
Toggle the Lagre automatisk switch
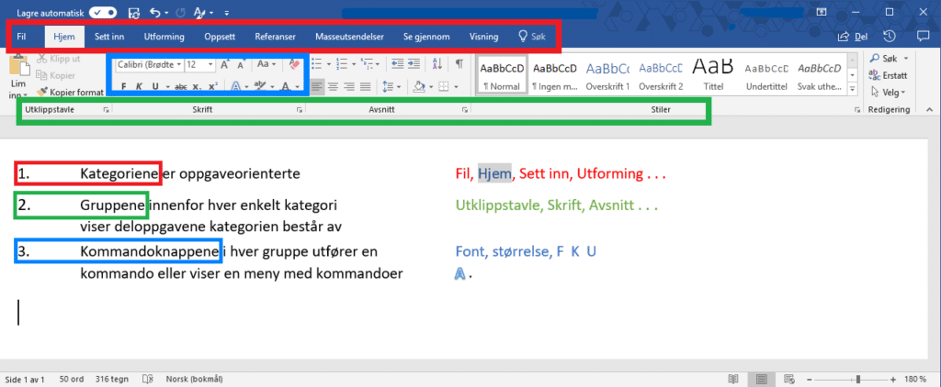click(x=102, y=12)
